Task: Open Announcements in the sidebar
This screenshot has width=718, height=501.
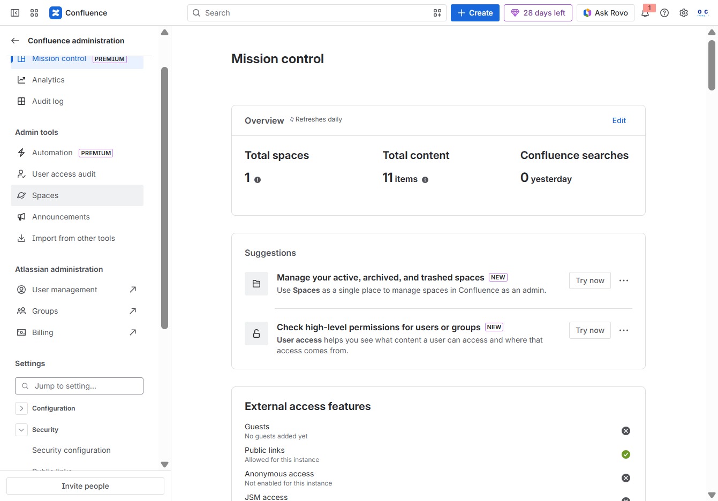Action: tap(77, 217)
